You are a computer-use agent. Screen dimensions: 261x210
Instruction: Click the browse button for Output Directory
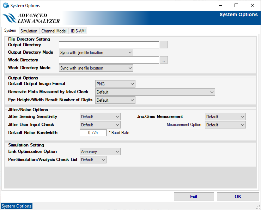pyautogui.click(x=164, y=45)
